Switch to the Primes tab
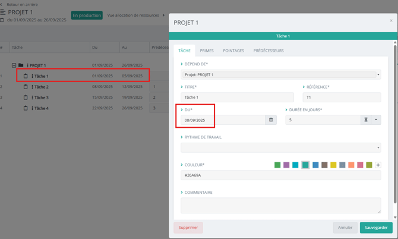 [x=207, y=51]
